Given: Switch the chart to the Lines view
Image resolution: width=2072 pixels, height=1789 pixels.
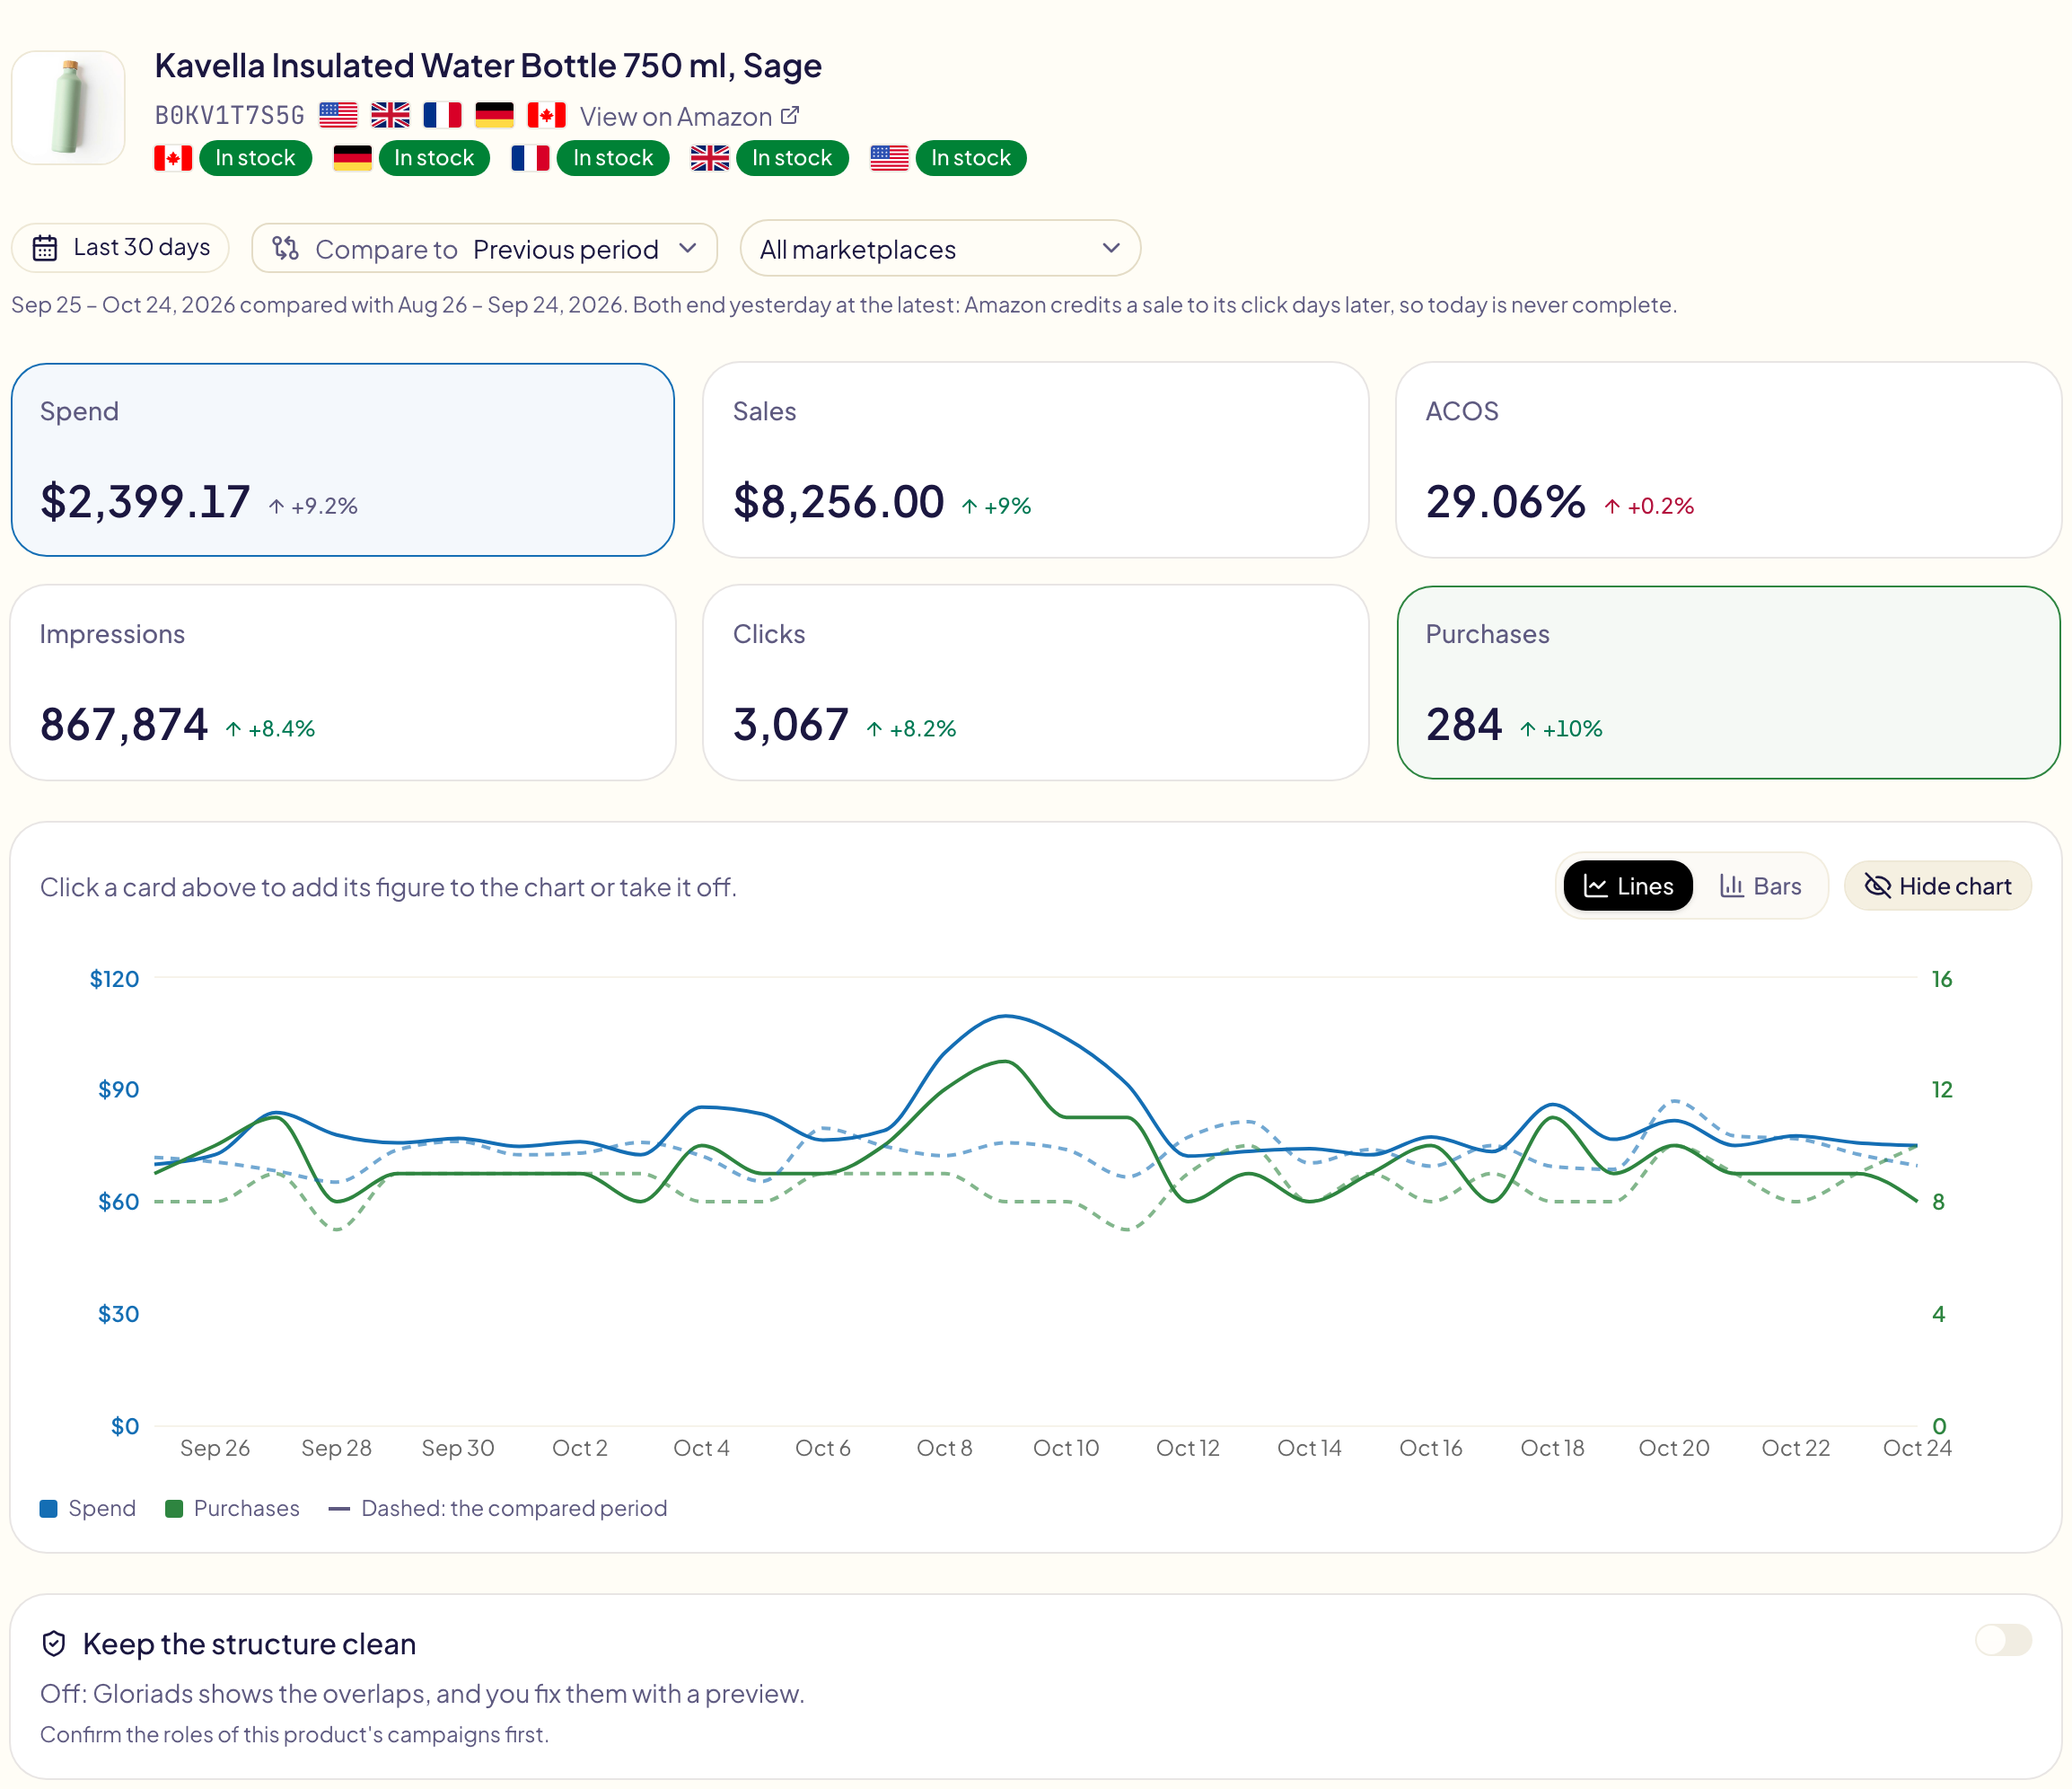Looking at the screenshot, I should (x=1628, y=886).
